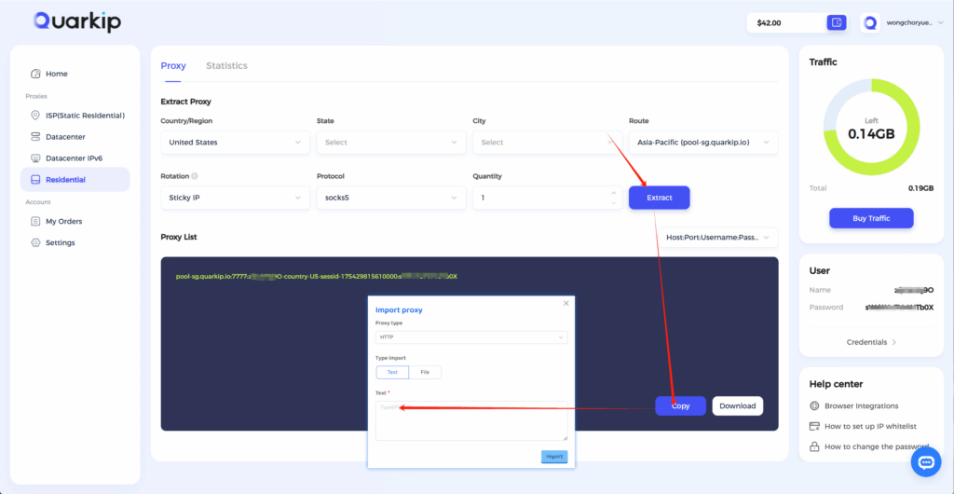Image resolution: width=954 pixels, height=494 pixels.
Task: Click the Residential sidebar icon
Action: (x=35, y=180)
